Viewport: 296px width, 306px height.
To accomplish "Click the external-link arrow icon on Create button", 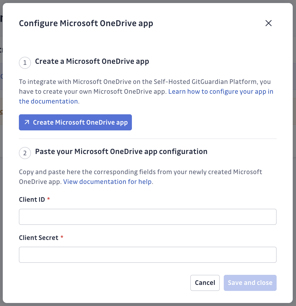I will [27, 122].
